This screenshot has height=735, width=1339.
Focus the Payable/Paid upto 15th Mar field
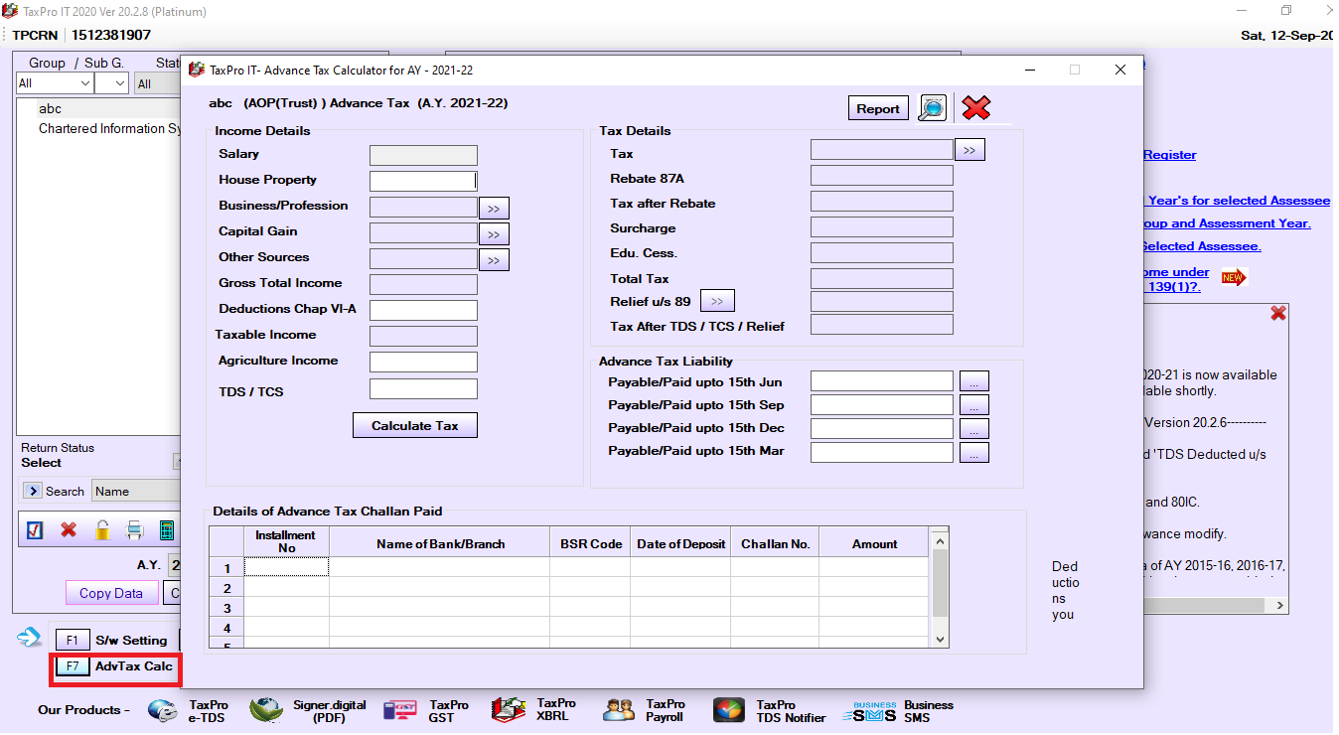[882, 453]
